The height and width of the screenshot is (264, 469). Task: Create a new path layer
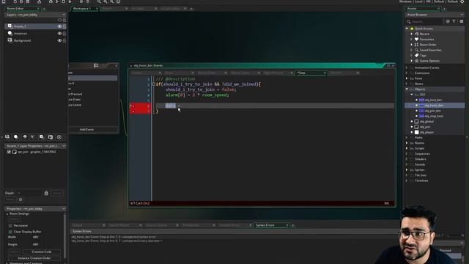point(33,137)
